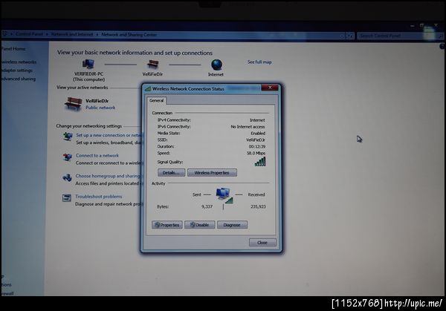The image size is (446, 311).
Task: Click the bench icon under active networks
Action: (73, 104)
